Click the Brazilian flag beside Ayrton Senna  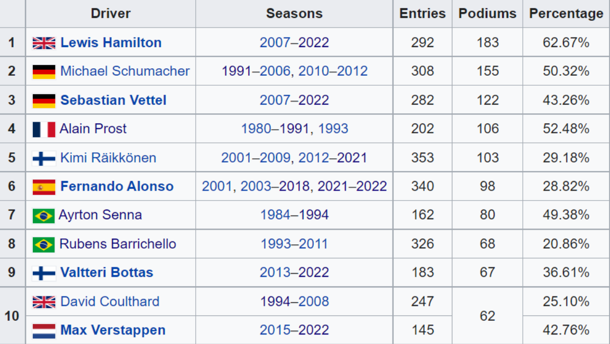(x=43, y=215)
